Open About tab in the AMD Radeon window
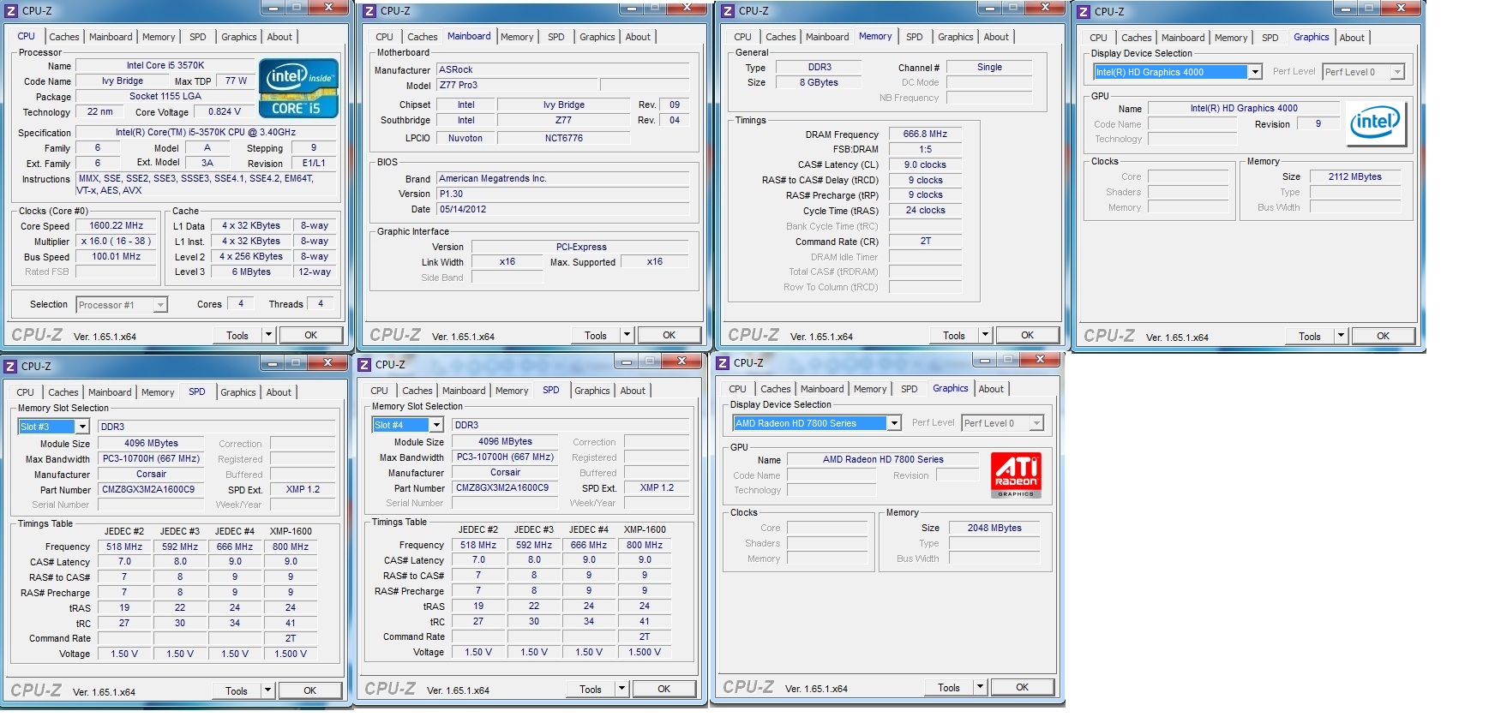This screenshot has height=717, width=1495. pos(991,389)
